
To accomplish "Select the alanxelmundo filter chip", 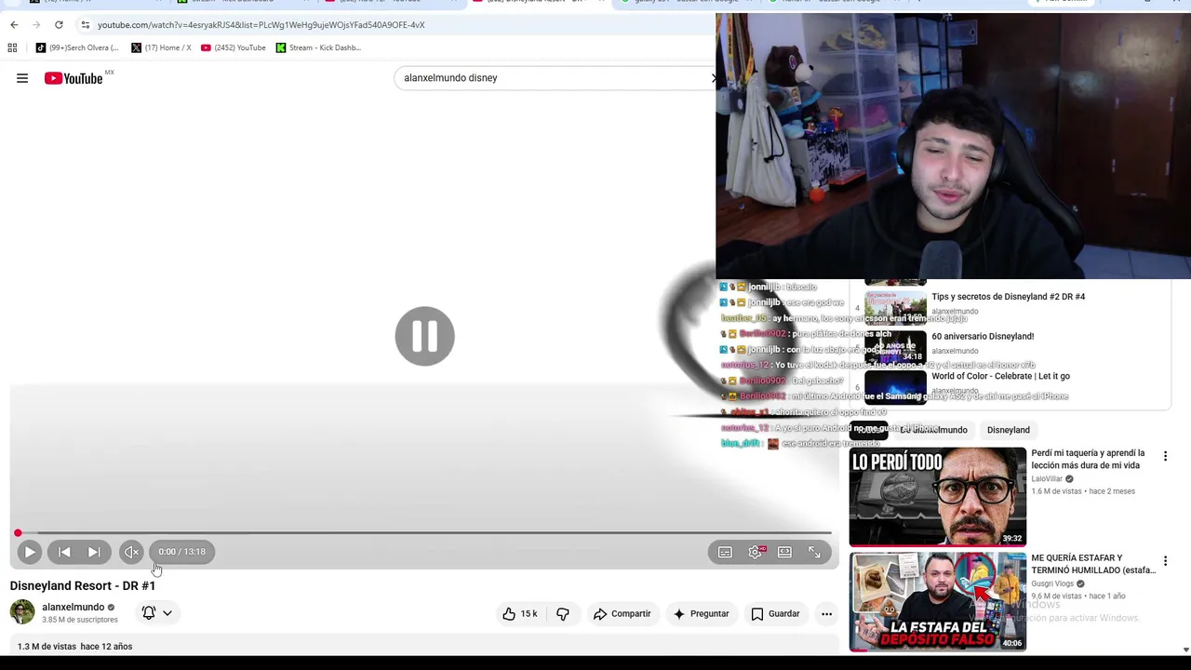I will coord(933,430).
